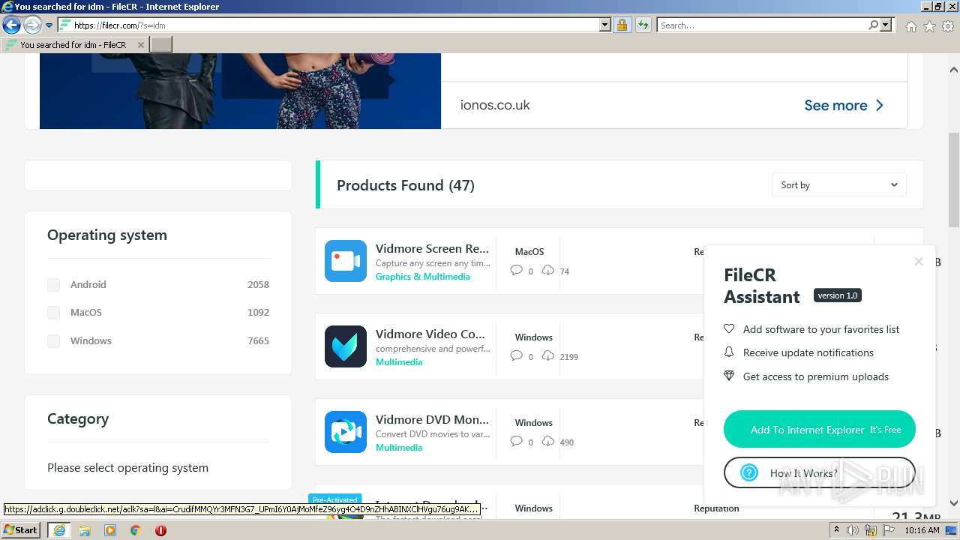Open 'Graphics & Multimedia' category link
Viewport: 960px width, 540px height.
point(423,277)
